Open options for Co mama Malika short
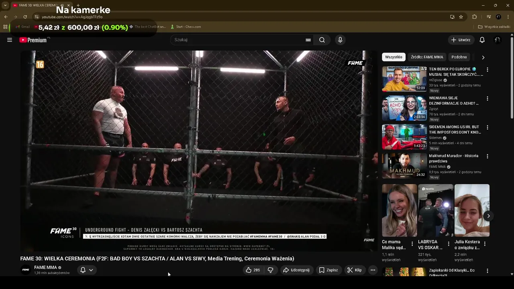 click(x=412, y=244)
